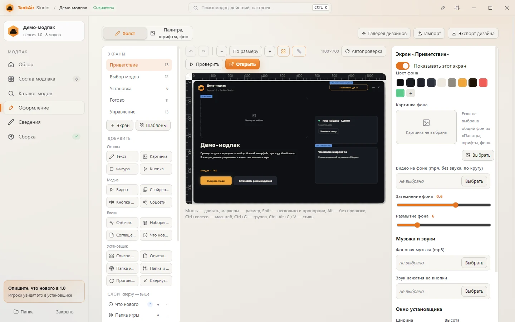Zoom in the canvas with plus

pyautogui.click(x=270, y=52)
